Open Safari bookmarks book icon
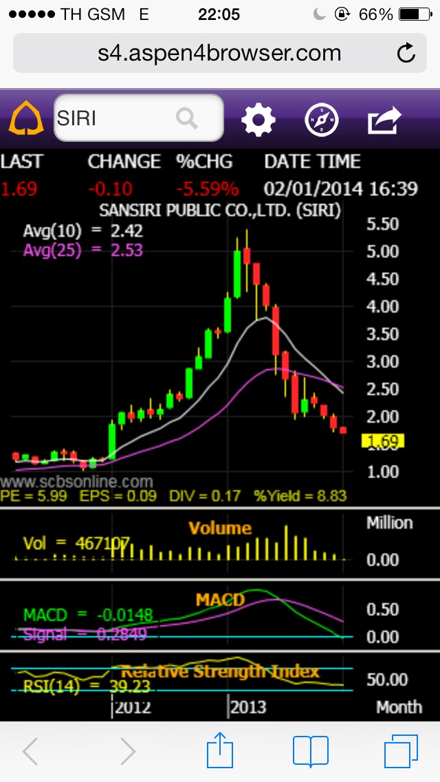This screenshot has width=440, height=782. [311, 751]
